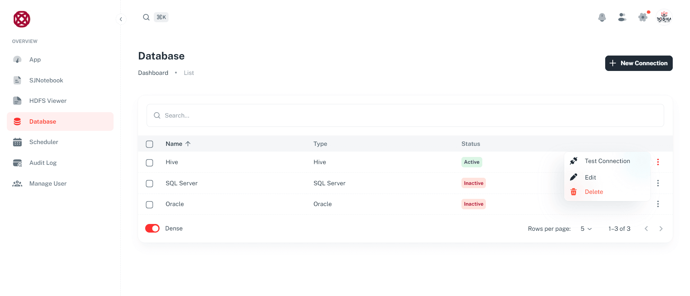Check the select-all header checkbox
This screenshot has height=296, width=690.
(149, 144)
